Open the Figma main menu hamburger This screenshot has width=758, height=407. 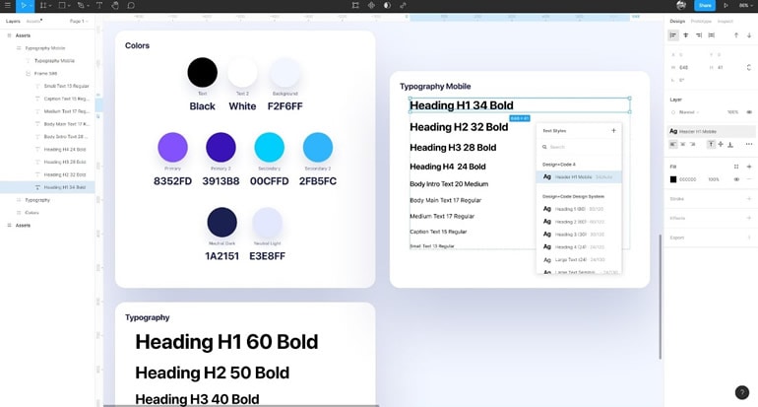click(7, 6)
